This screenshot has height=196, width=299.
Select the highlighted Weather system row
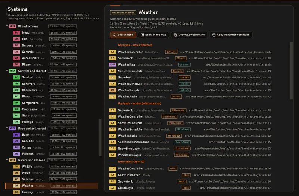52,186
